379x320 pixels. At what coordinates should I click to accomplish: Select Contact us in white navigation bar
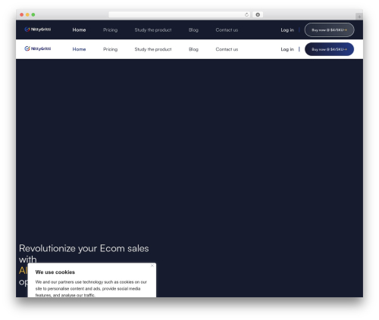pos(227,49)
